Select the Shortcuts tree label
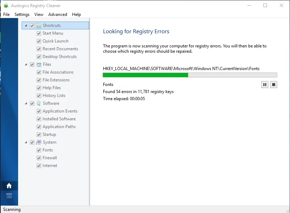 [52, 25]
